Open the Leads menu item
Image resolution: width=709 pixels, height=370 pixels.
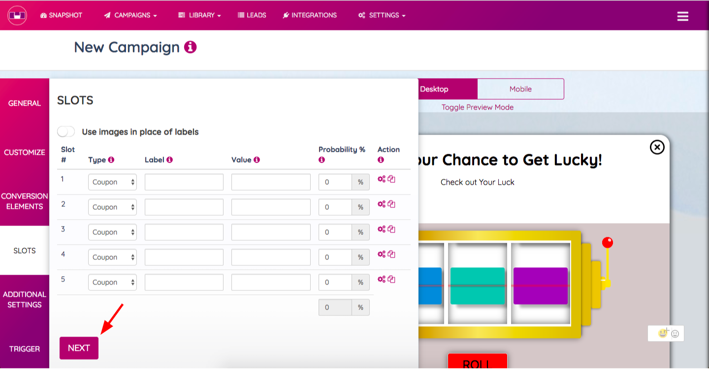(x=252, y=15)
